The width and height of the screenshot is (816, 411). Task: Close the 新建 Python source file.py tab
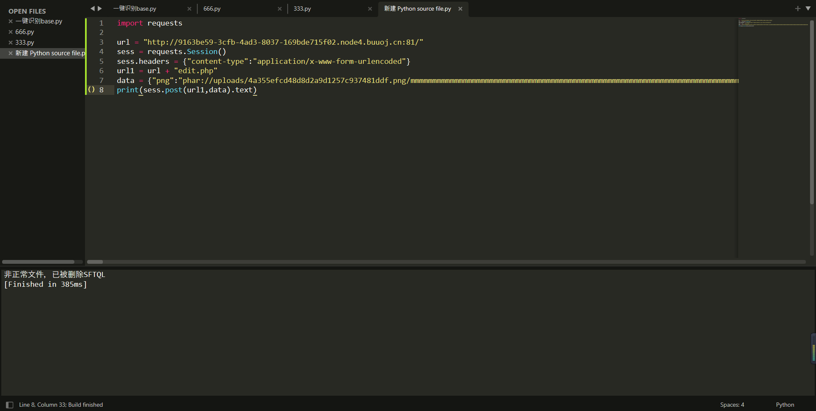[460, 9]
